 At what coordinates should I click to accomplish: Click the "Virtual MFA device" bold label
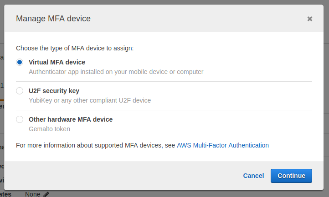57,62
